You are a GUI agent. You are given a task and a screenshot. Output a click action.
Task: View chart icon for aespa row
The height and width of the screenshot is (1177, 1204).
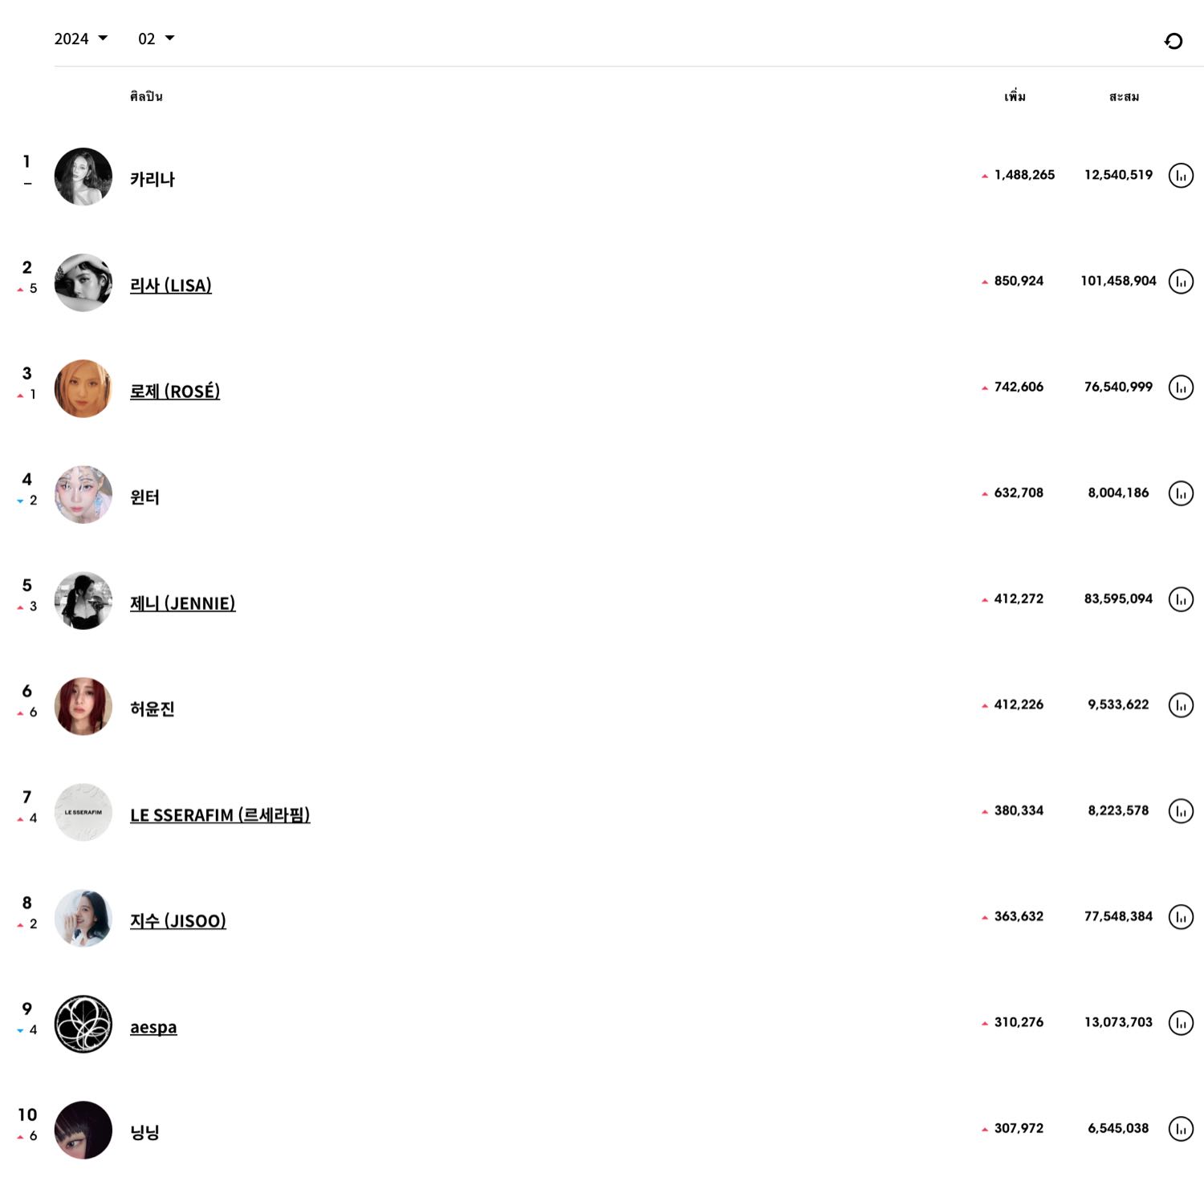pyautogui.click(x=1181, y=1023)
